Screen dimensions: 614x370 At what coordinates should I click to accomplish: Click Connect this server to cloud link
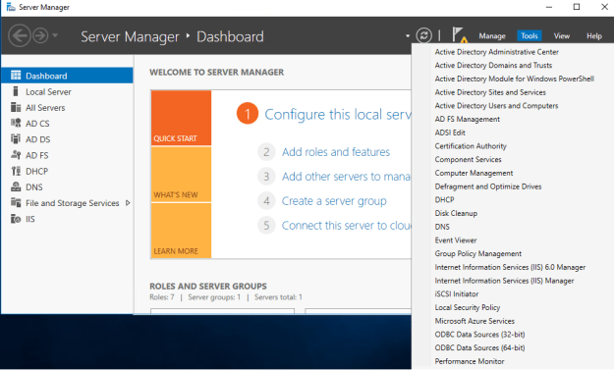click(x=347, y=226)
